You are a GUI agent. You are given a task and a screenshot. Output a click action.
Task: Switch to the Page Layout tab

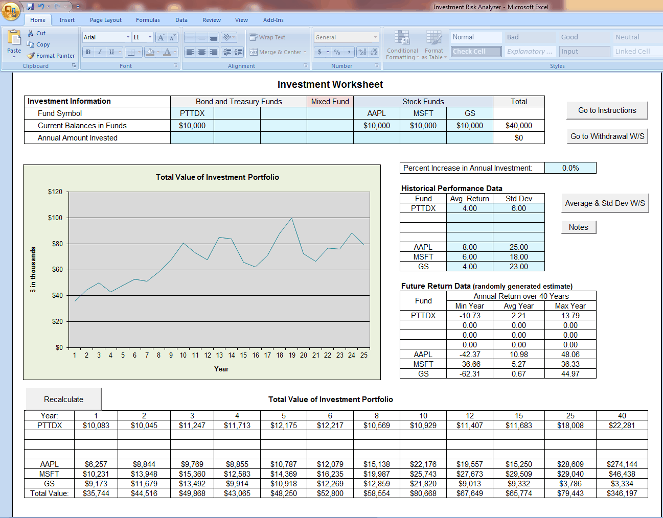tap(106, 20)
